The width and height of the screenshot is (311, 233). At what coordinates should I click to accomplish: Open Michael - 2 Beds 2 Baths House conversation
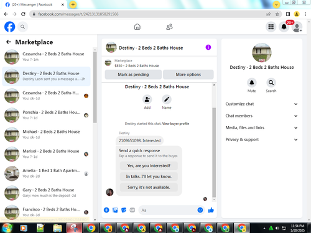47,135
